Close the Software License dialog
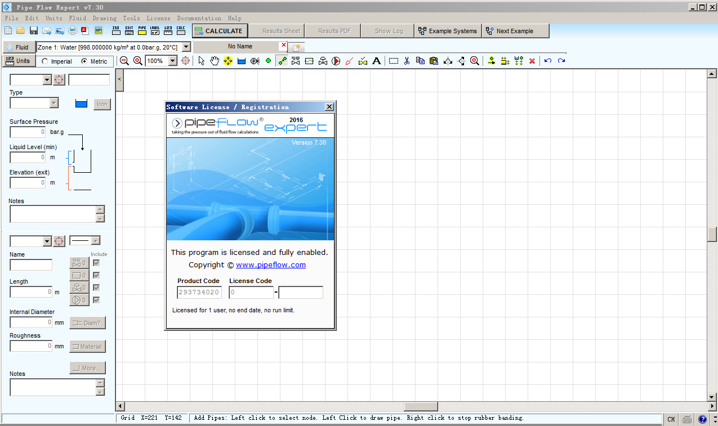The width and height of the screenshot is (718, 426). tap(329, 107)
